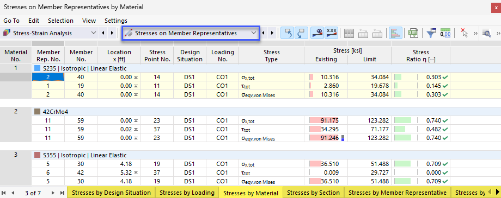Click the second gray member-table icon
Screen dimensions: 501x198
tap(377, 34)
